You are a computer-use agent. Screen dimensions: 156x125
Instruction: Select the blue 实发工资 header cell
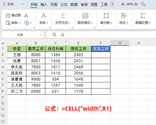coord(101,49)
